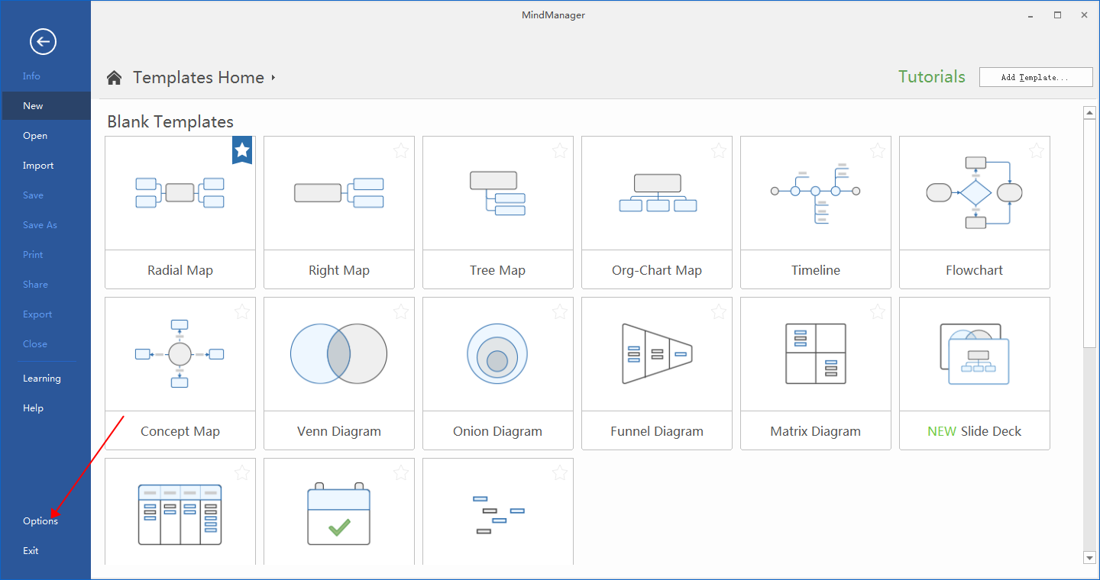Open the Radial Map blank template
Screen dimensions: 1100x580
pyautogui.click(x=180, y=193)
